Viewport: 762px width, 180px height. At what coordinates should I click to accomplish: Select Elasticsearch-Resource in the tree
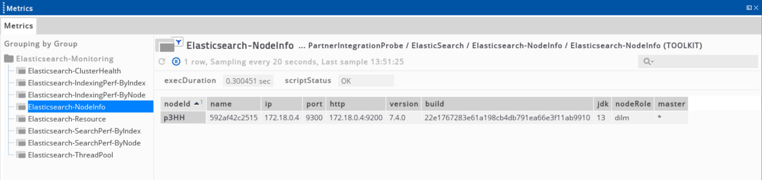pos(67,119)
